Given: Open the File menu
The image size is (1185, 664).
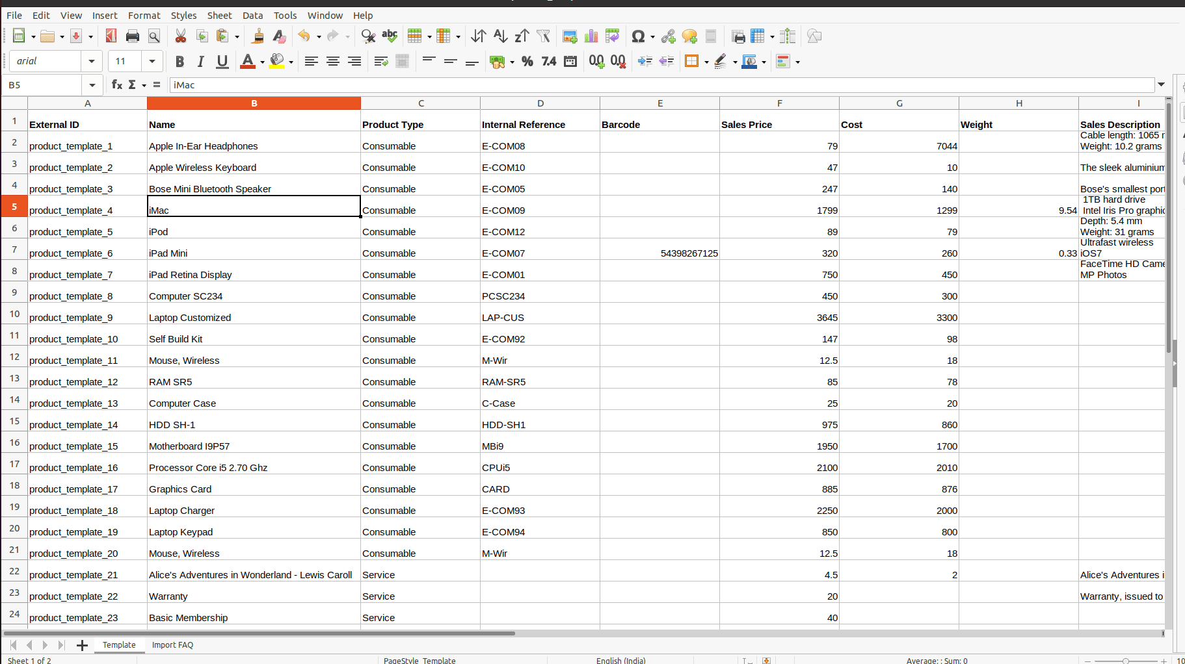Looking at the screenshot, I should (14, 15).
